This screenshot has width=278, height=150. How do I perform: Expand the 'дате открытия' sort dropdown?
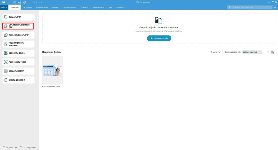252,52
